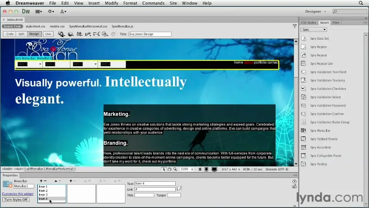This screenshot has width=369, height=208.
Task: Click the browse folder icon next to Link field
Action: (180, 189)
